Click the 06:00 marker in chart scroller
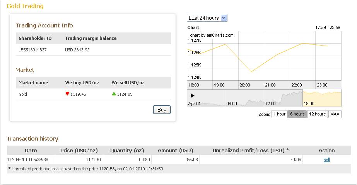357x185 pixels. tap(232, 104)
